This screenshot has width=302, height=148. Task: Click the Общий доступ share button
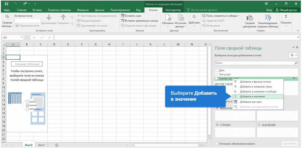tap(286, 10)
